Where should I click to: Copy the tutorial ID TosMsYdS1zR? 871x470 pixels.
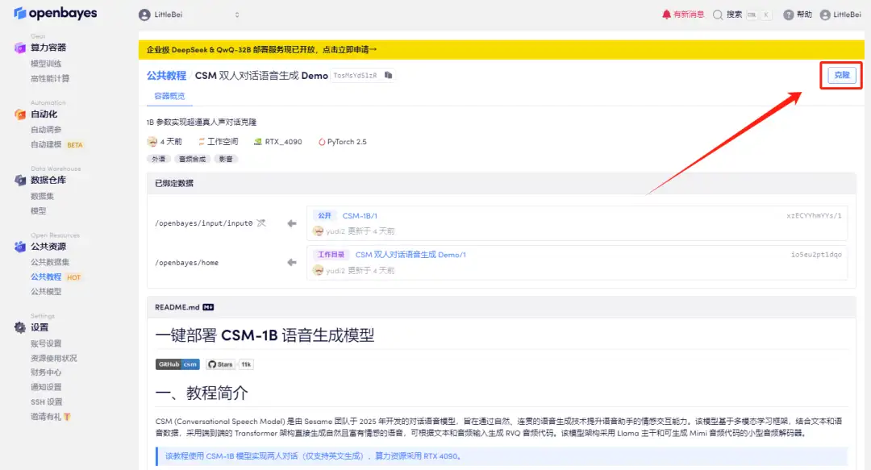(388, 75)
